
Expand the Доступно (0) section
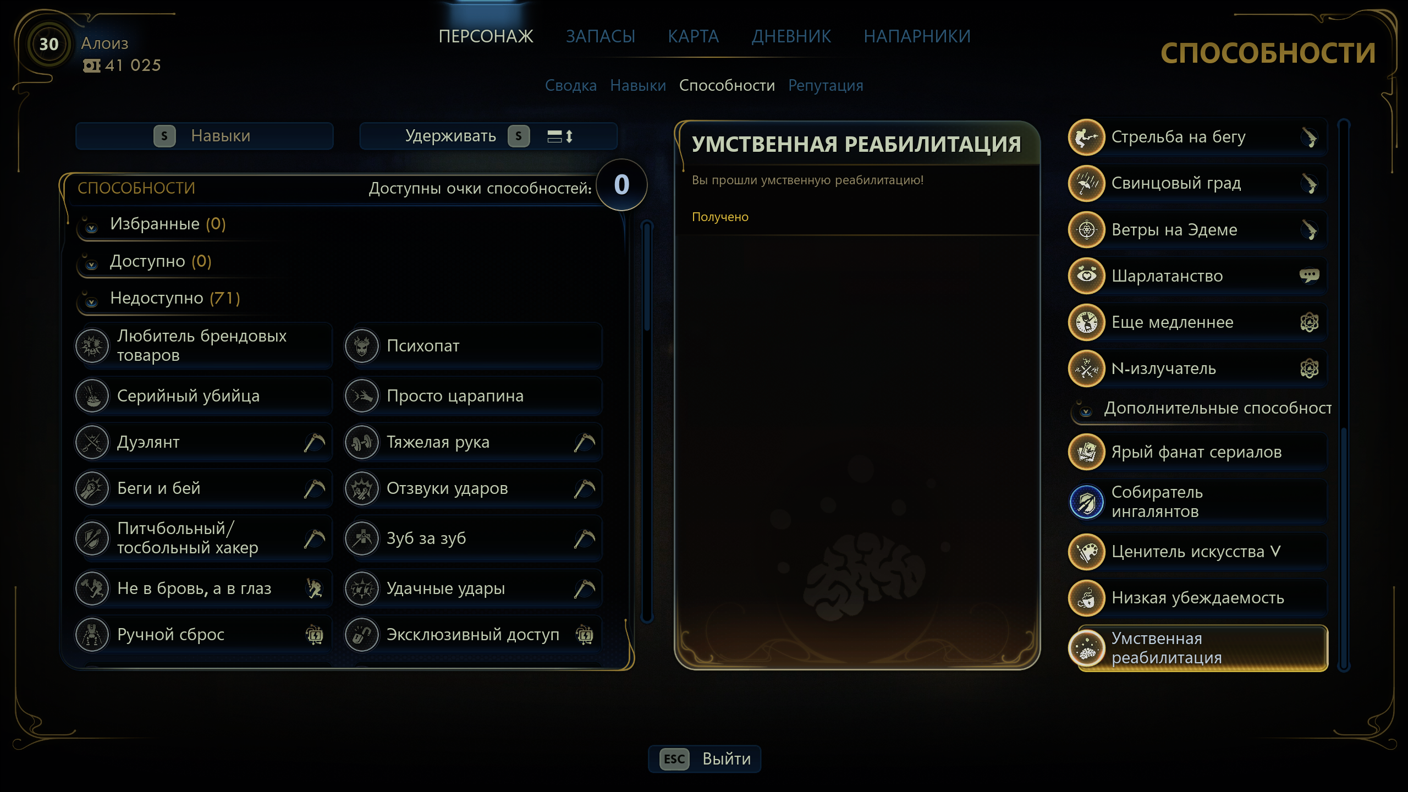tap(92, 265)
